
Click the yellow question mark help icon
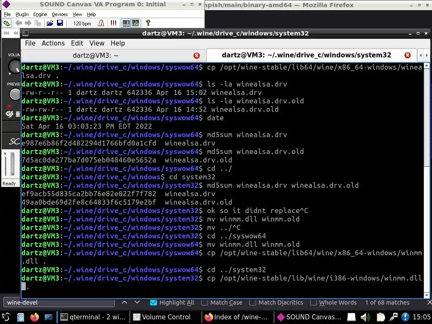[x=148, y=23]
